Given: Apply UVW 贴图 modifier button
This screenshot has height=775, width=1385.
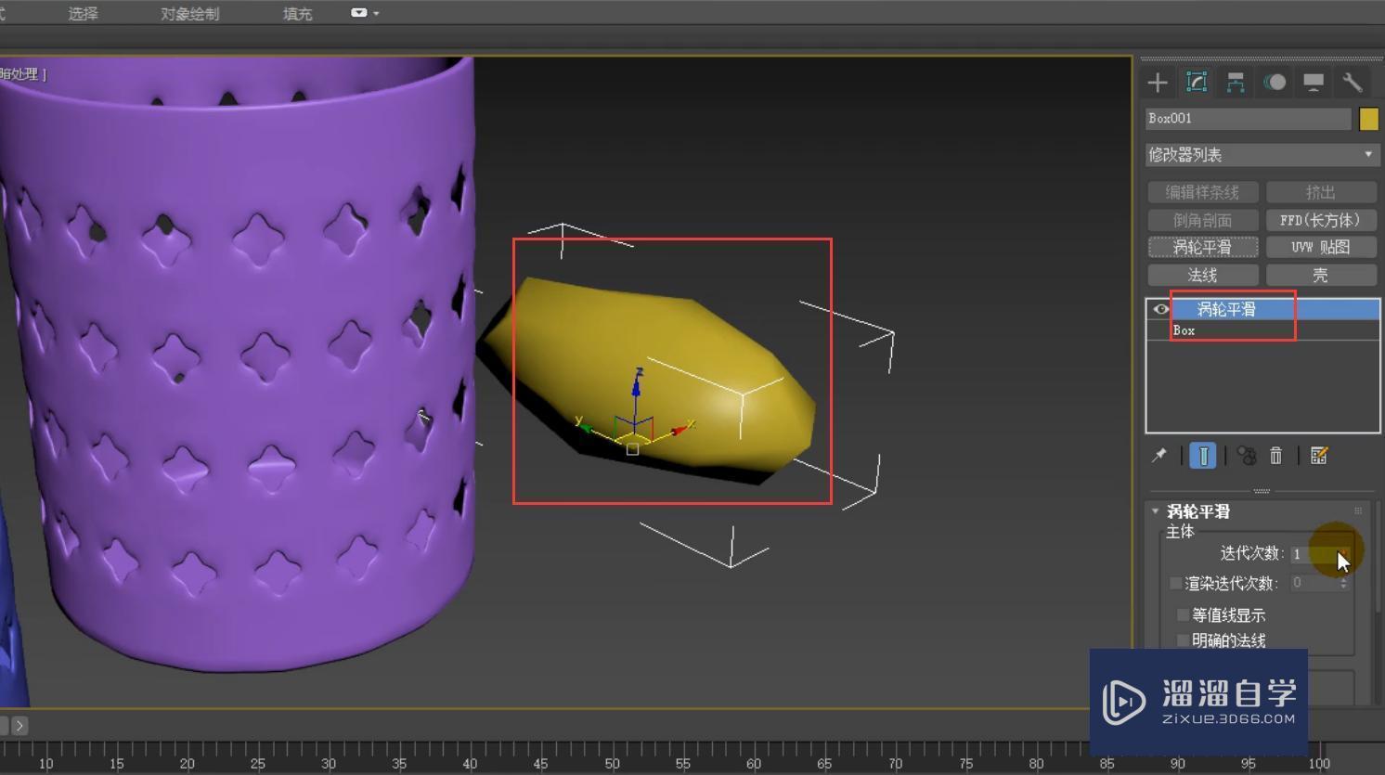Looking at the screenshot, I should tap(1321, 247).
